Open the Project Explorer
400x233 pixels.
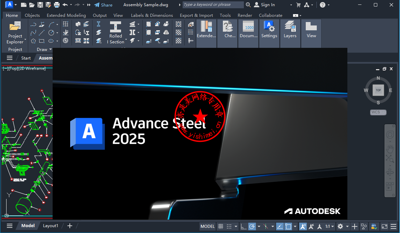[x=15, y=33]
